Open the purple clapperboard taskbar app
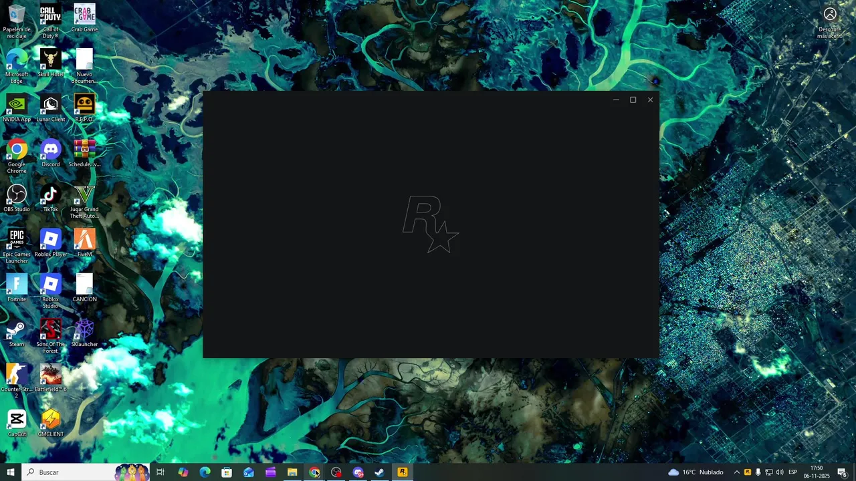 click(x=271, y=472)
